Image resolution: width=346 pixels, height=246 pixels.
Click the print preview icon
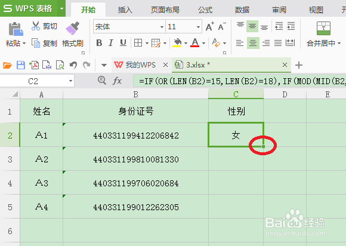coord(60,65)
